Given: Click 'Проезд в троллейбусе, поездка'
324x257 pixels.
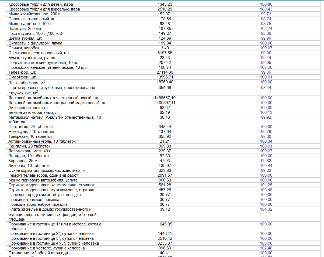Looking at the screenshot, I should tap(38, 204).
